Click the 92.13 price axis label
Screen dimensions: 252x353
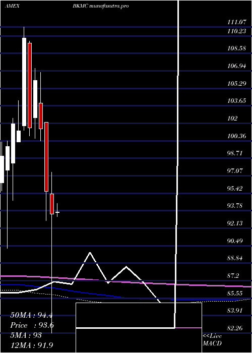coord(235,223)
